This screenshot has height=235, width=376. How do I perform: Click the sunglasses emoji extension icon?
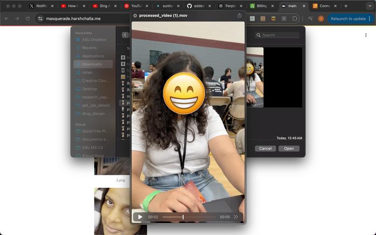[x=273, y=19]
